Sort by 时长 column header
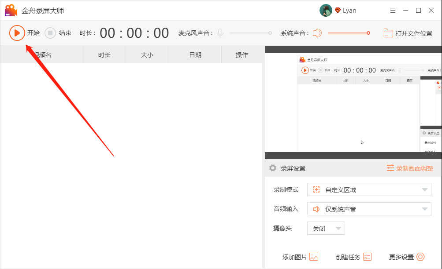Image resolution: width=442 pixels, height=269 pixels. (104, 55)
